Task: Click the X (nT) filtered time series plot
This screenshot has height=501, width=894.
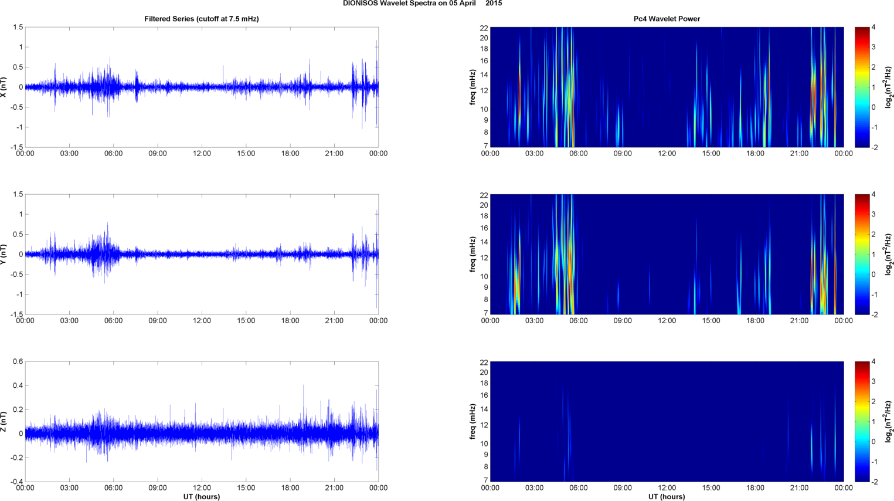Action: [202, 87]
